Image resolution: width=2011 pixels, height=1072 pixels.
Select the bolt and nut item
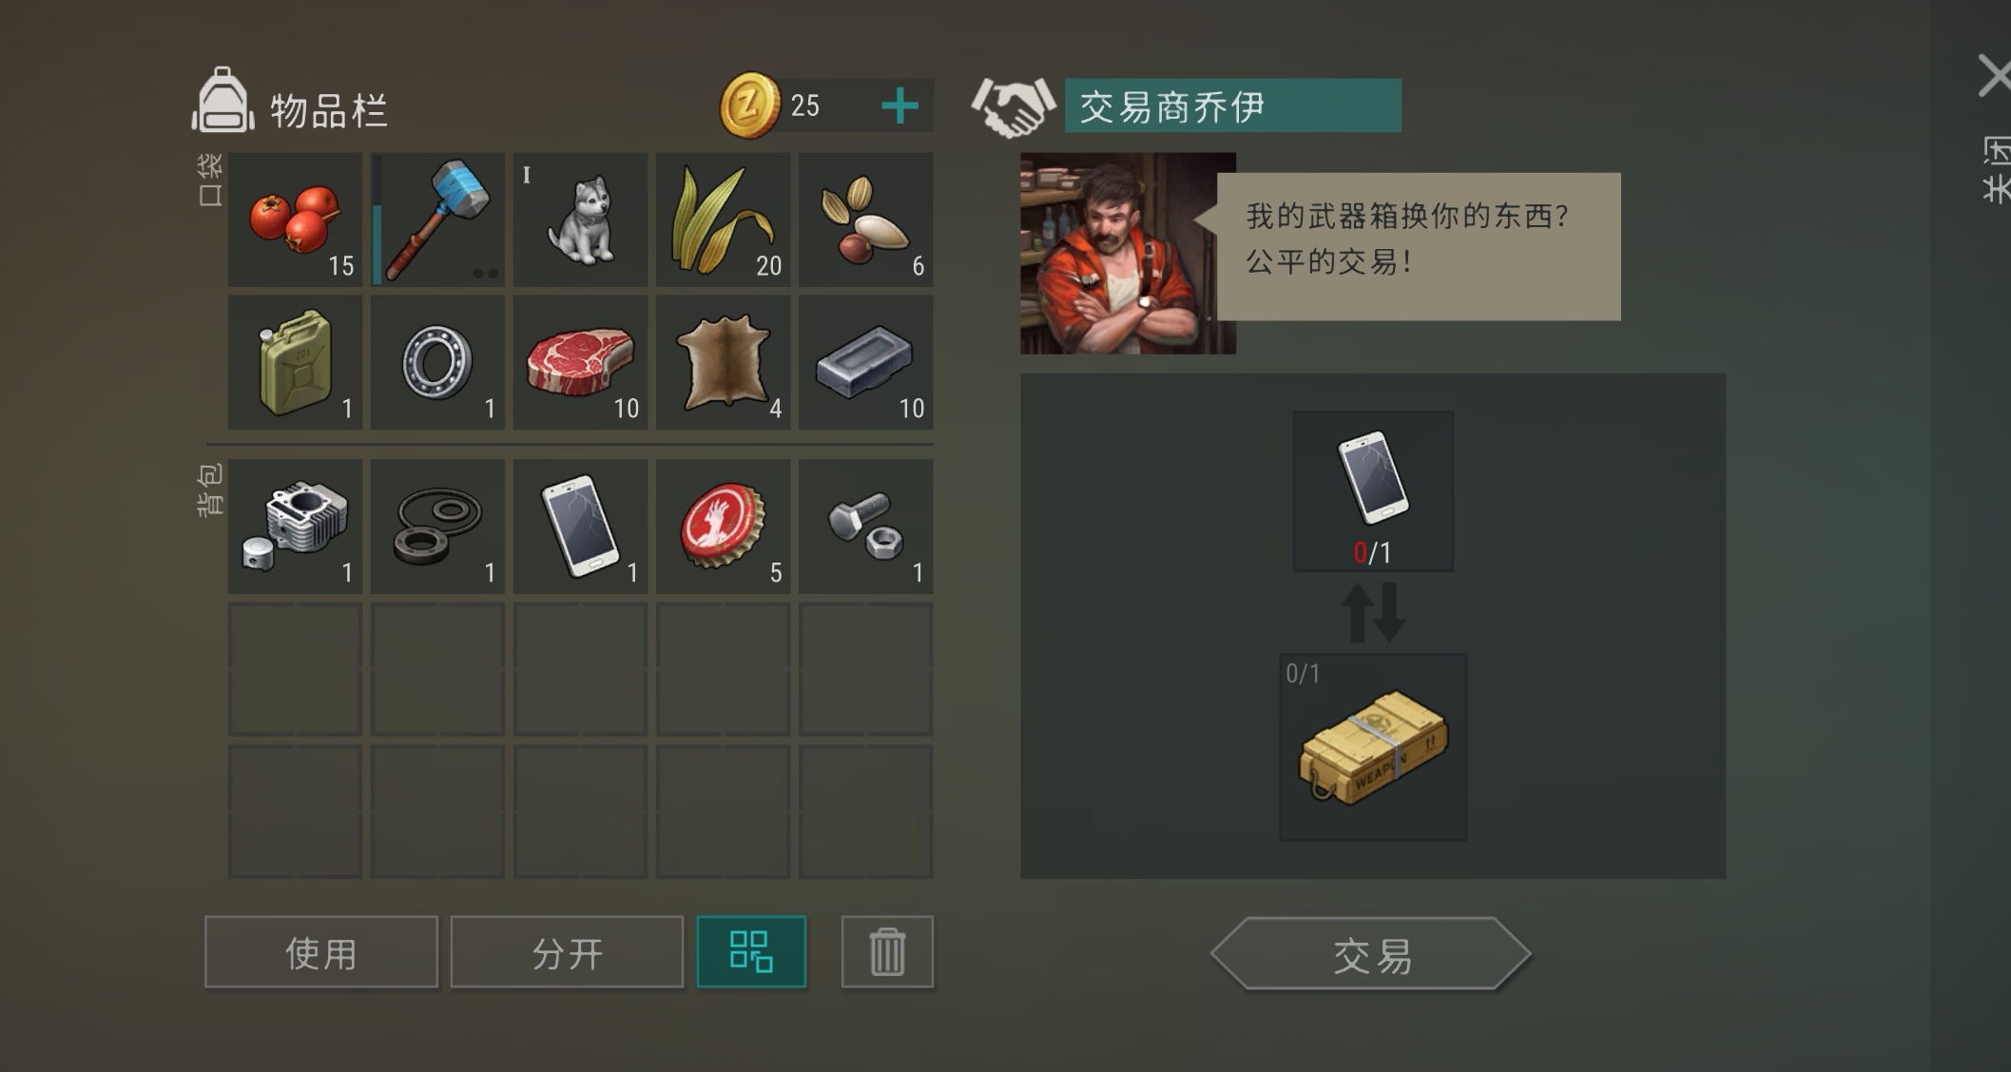point(865,526)
